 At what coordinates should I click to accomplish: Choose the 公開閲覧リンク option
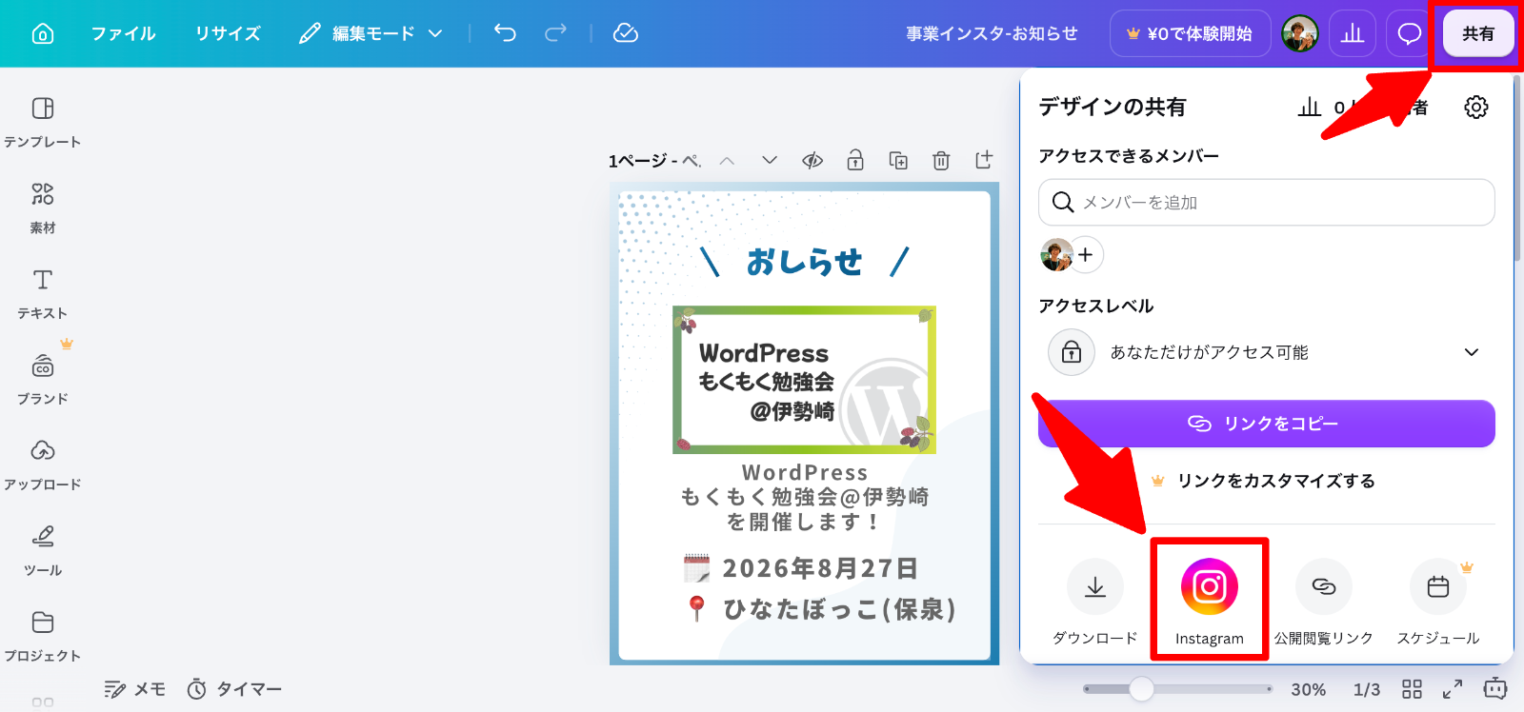[x=1324, y=602]
